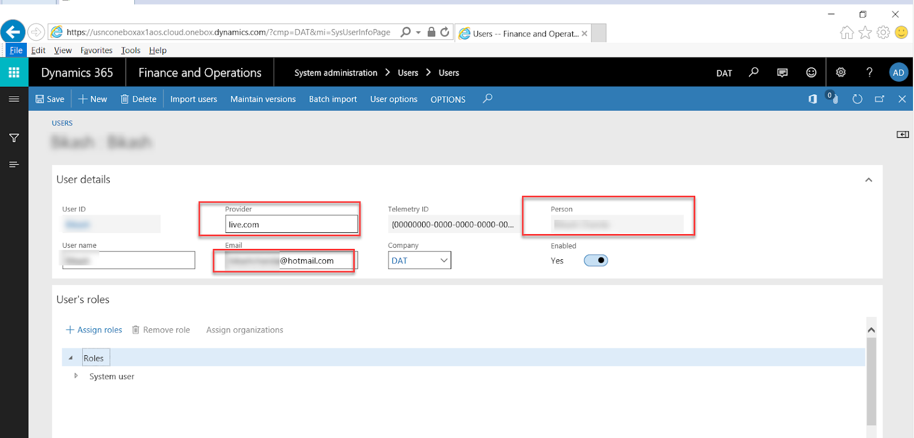Open the Edit menu

pos(38,50)
